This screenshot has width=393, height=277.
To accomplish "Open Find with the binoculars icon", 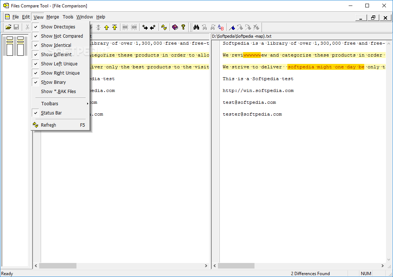I will 196,27.
